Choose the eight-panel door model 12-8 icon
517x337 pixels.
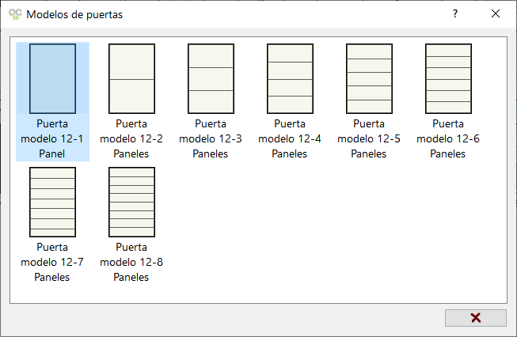[132, 202]
